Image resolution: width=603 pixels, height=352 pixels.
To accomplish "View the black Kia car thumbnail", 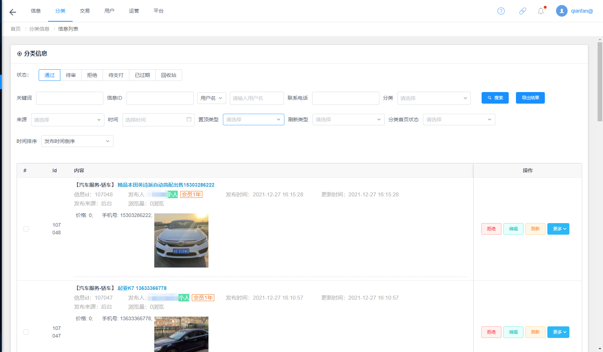I will [x=181, y=334].
